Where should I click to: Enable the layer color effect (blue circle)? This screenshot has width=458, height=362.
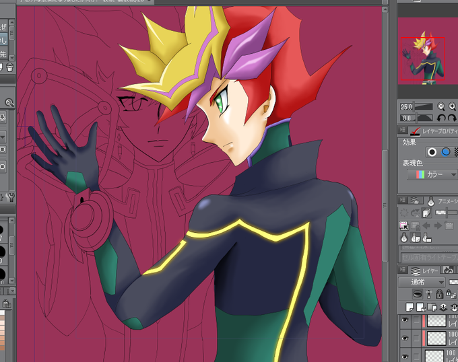coord(446,152)
